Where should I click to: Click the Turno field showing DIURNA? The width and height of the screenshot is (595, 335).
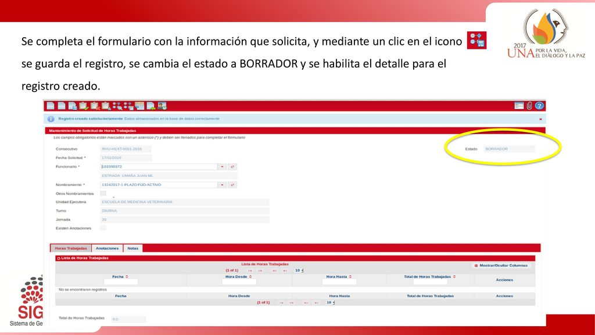click(x=184, y=211)
